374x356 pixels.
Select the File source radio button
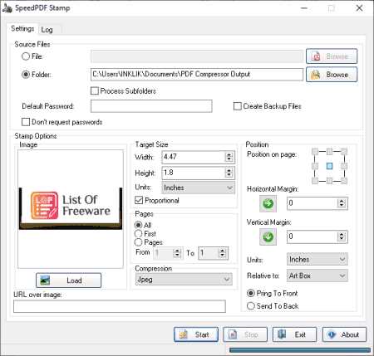coord(26,56)
